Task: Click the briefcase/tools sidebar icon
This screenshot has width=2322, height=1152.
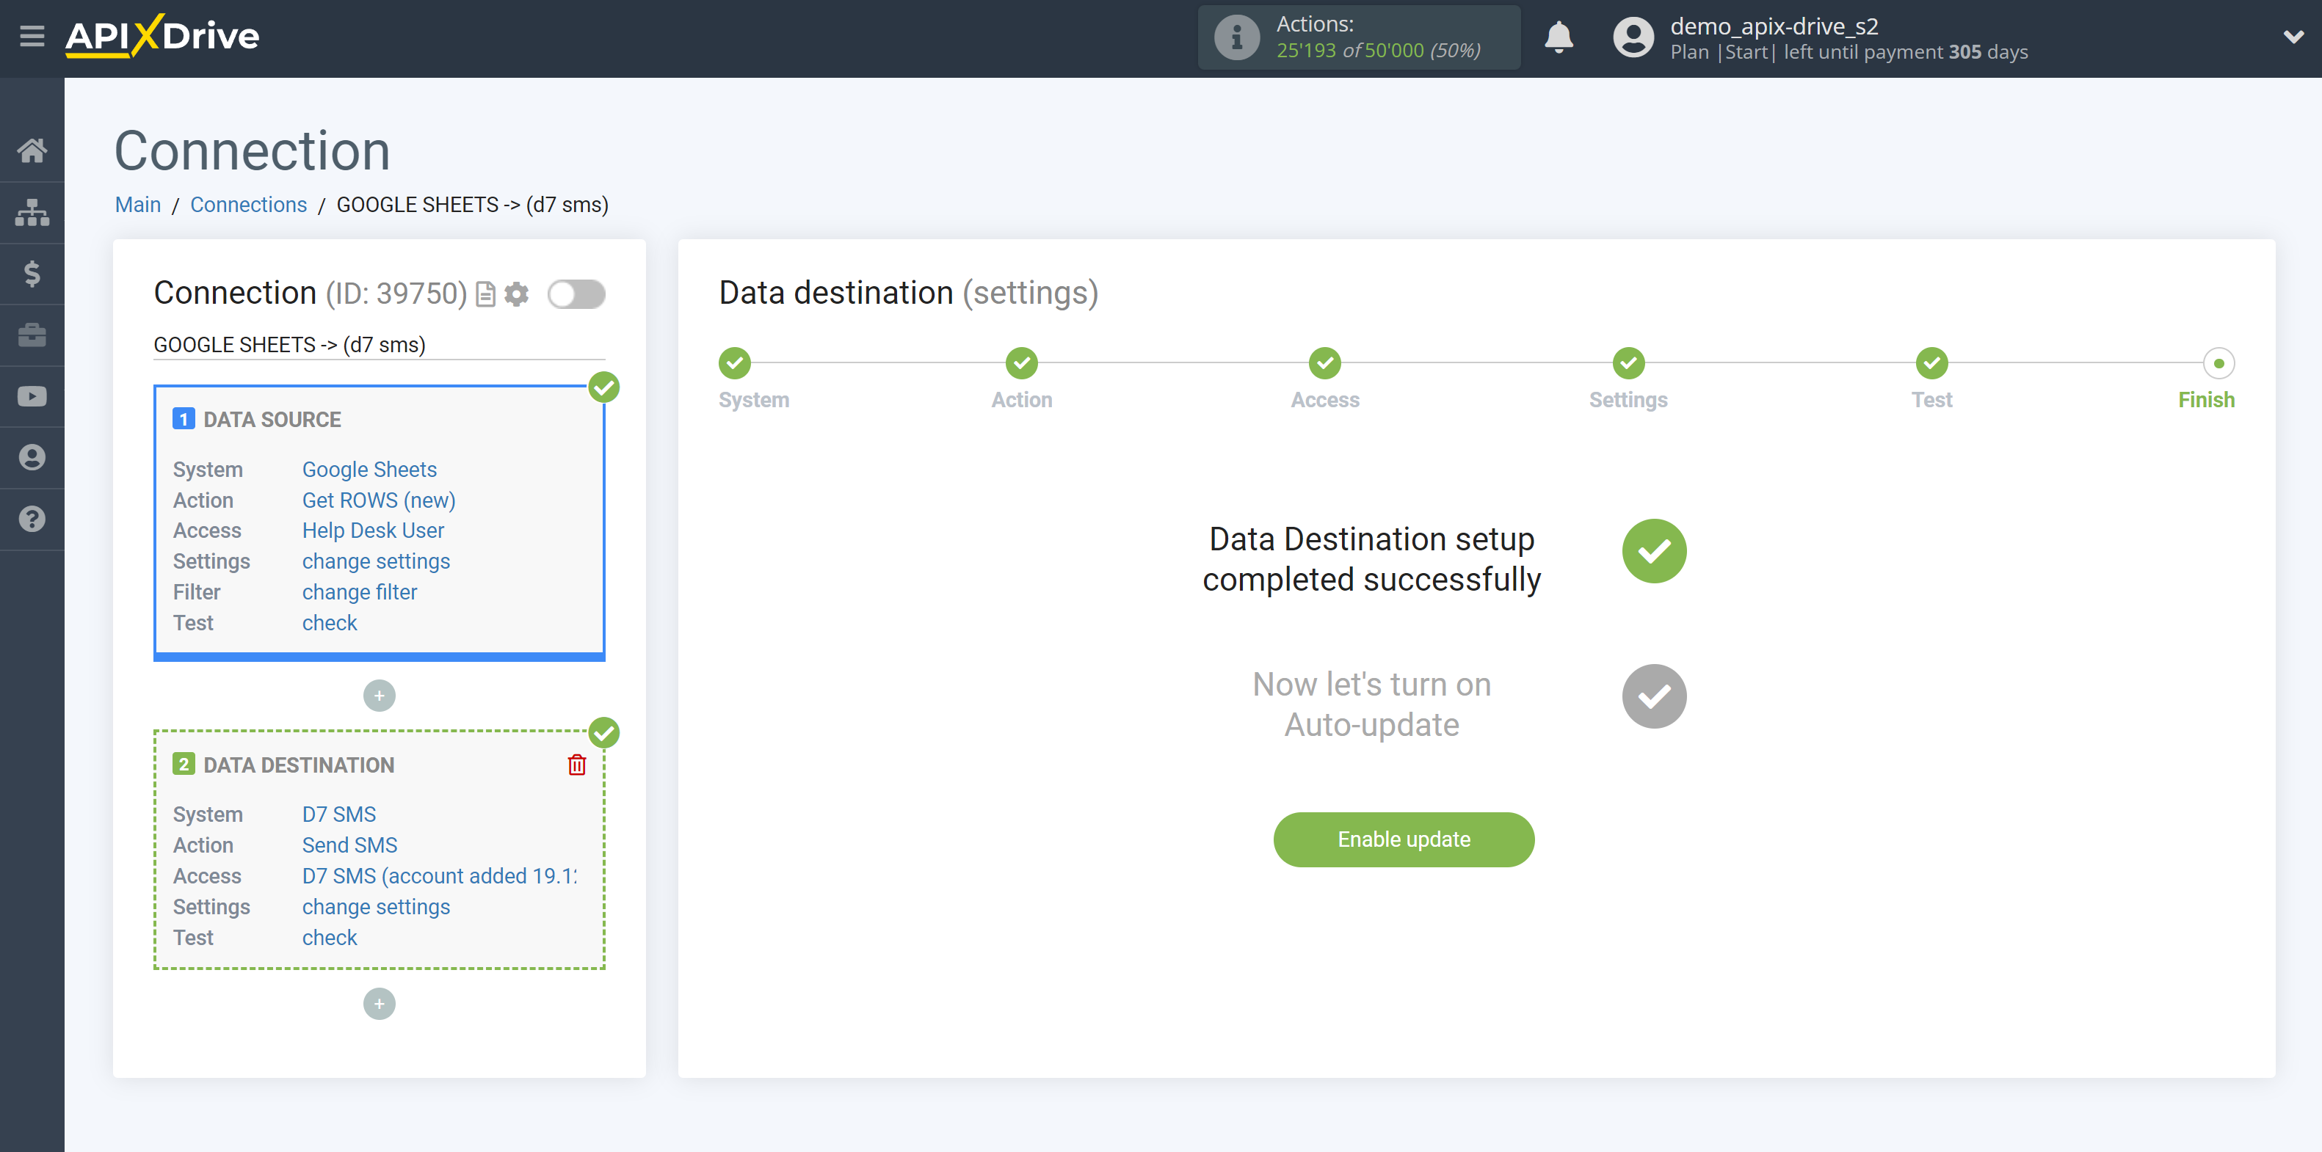Action: 32,333
